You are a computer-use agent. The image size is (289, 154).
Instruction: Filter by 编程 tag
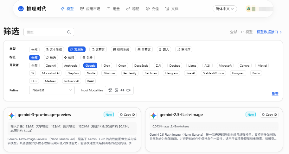click(69, 58)
